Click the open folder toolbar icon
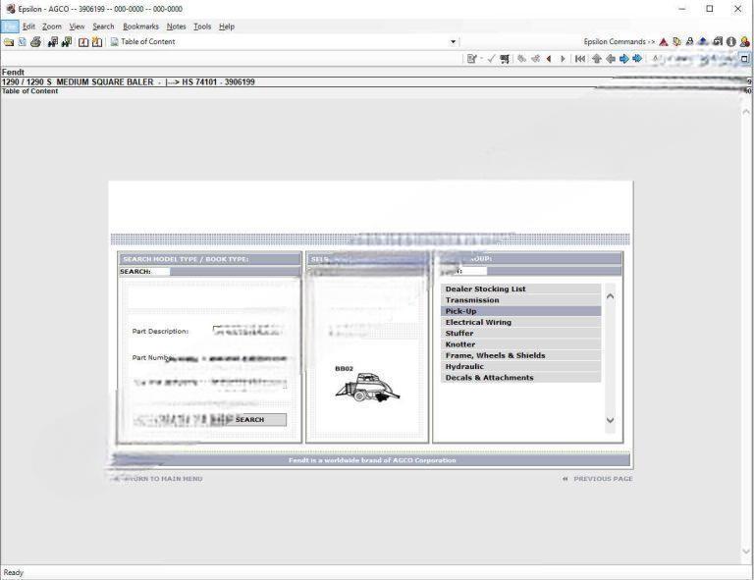Viewport: 754px width, 580px height. pyautogui.click(x=9, y=42)
